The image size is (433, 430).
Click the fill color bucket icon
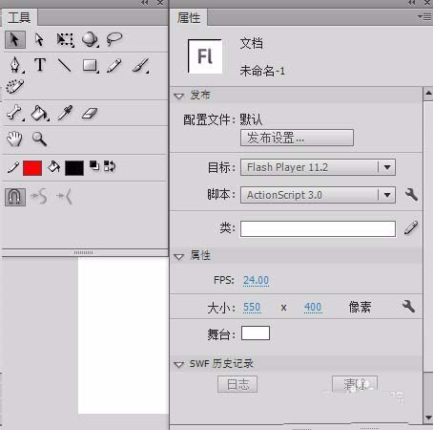point(53,167)
